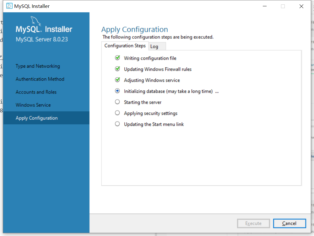314x236 pixels.
Task: Click the green check beside Updating Windows Firewall rules
Action: coord(117,69)
